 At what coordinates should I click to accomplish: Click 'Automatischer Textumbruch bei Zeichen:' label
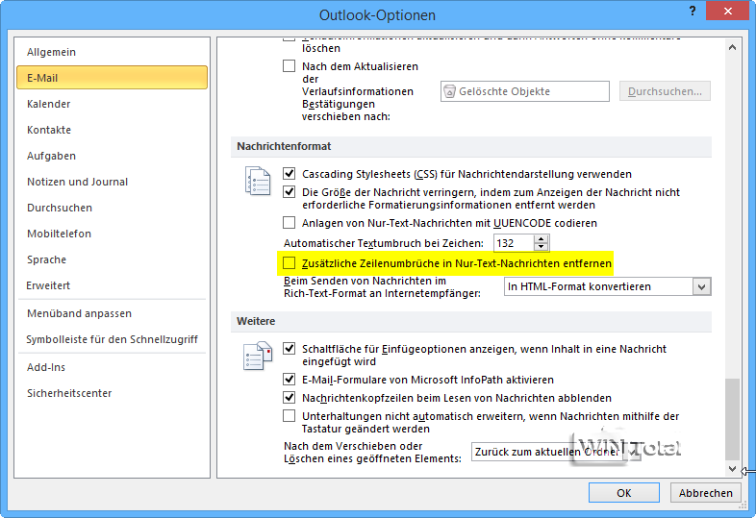pos(384,243)
